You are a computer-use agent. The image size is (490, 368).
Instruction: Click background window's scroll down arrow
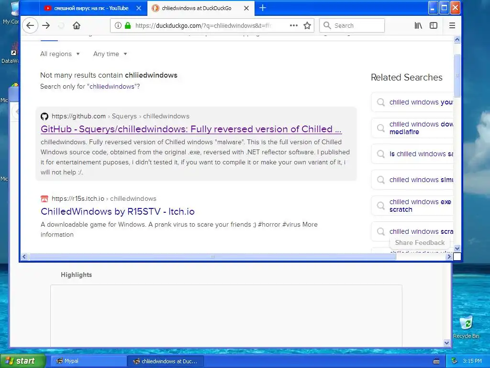[x=446, y=343]
